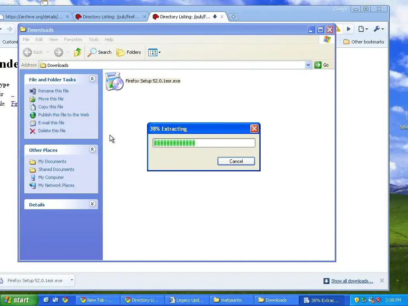Screen dimensions: 408x306
Task: Collapse the Other Places panel
Action: click(92, 149)
